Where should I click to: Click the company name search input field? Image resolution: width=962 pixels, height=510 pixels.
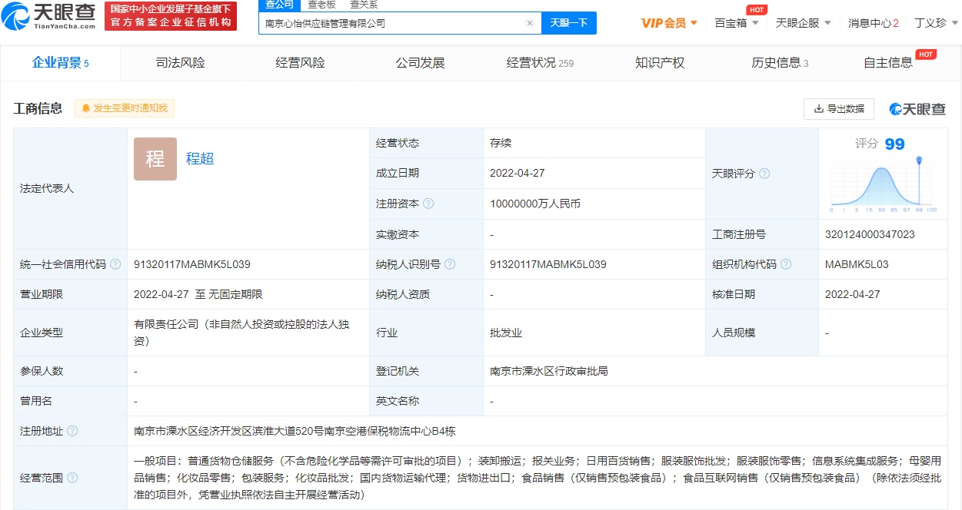point(392,23)
